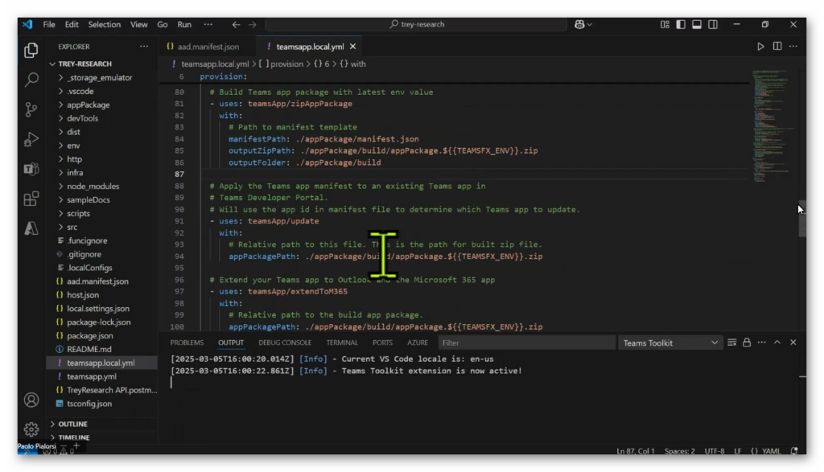The height and width of the screenshot is (472, 824).
Task: Change encoding via UTF-8 status item
Action: (715, 451)
